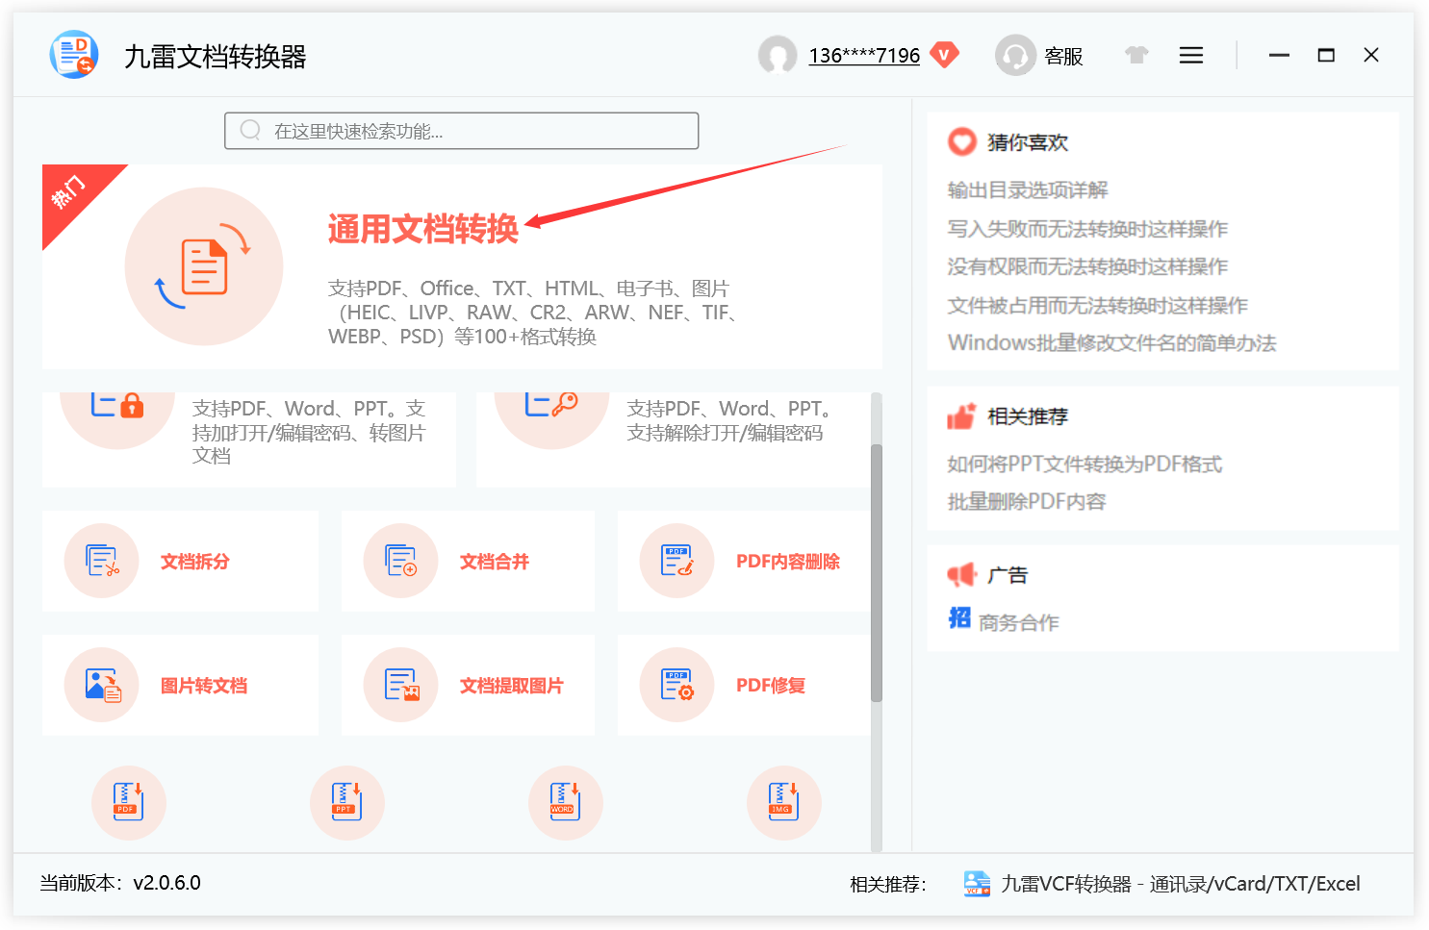Open the 客服 customer service icon
The image size is (1429, 930).
pyautogui.click(x=1015, y=55)
